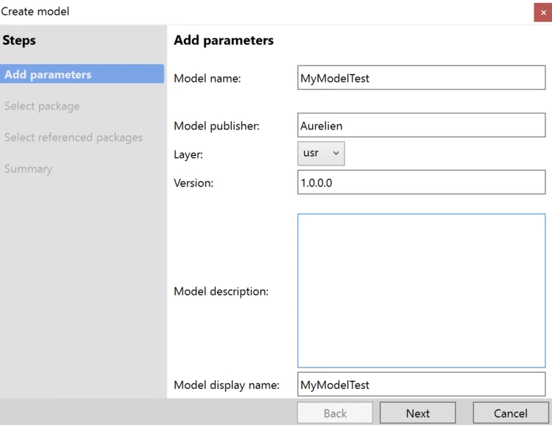Viewport: 552px width, 425px height.
Task: Click the Next button
Action: click(417, 413)
